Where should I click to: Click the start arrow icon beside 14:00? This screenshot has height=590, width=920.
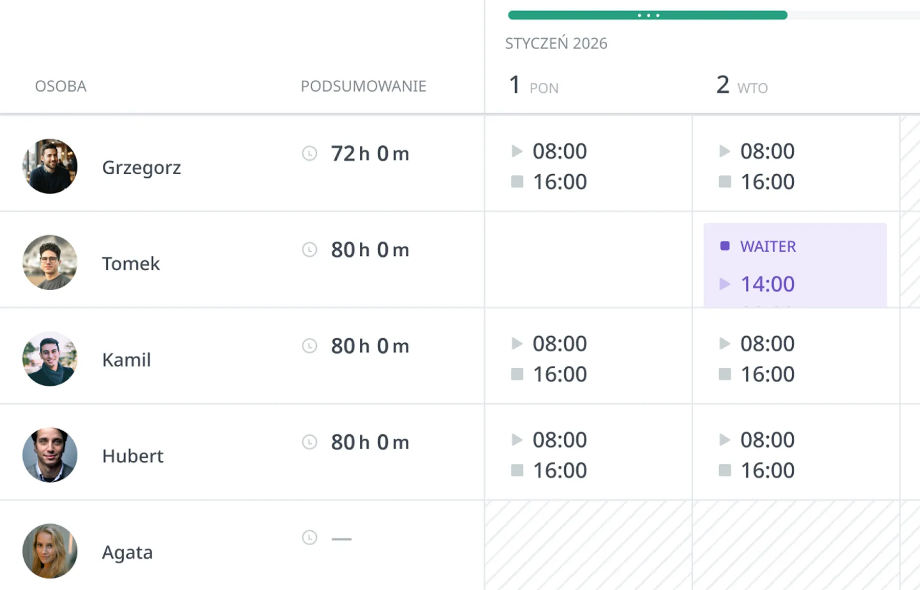pyautogui.click(x=725, y=284)
